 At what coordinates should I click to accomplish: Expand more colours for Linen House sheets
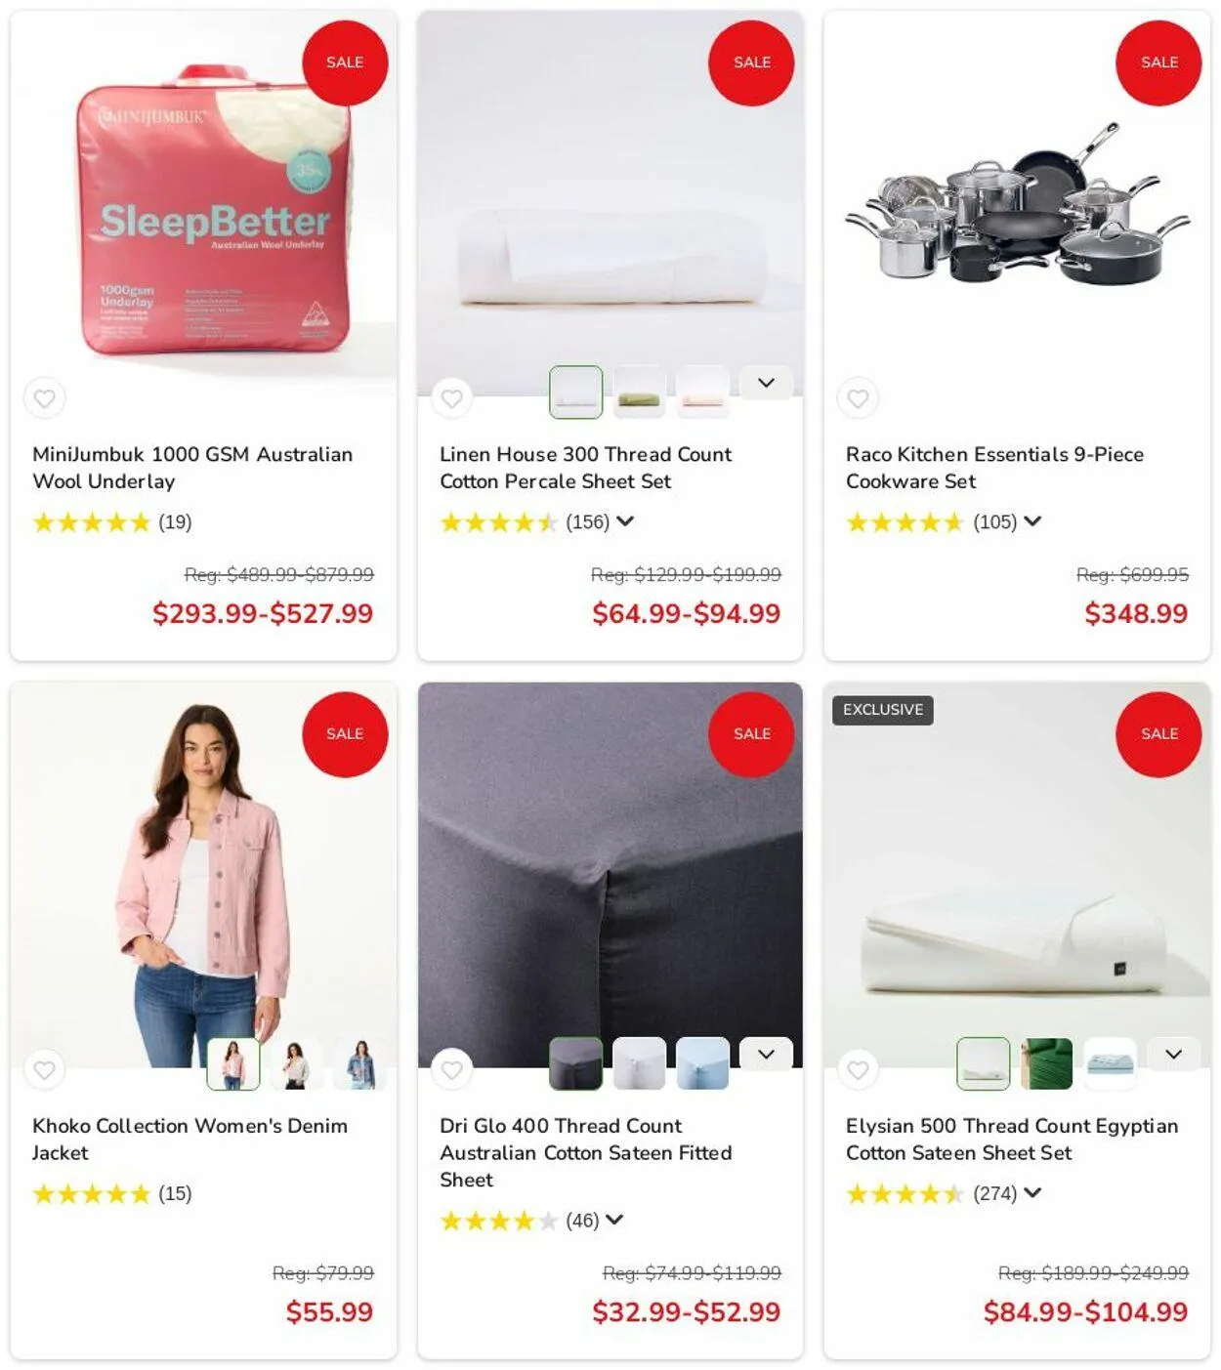click(766, 383)
